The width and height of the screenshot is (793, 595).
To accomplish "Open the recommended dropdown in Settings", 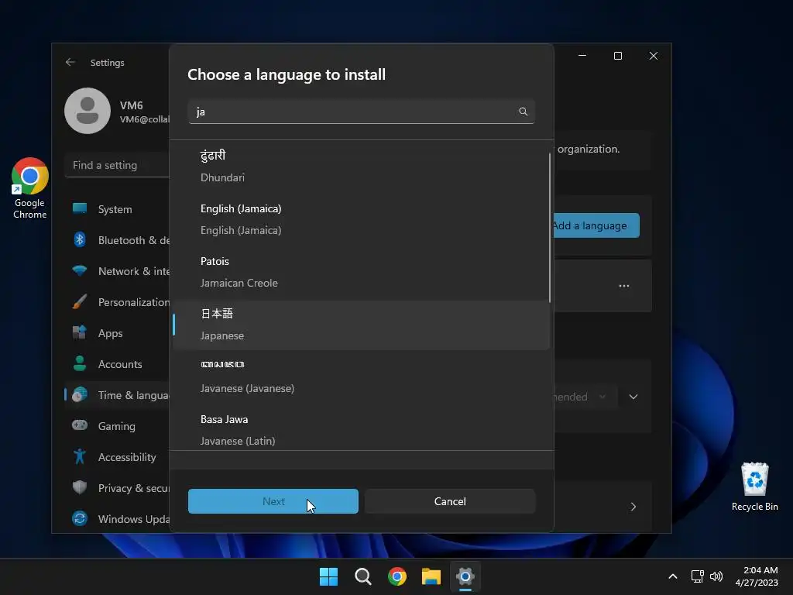I will point(585,397).
